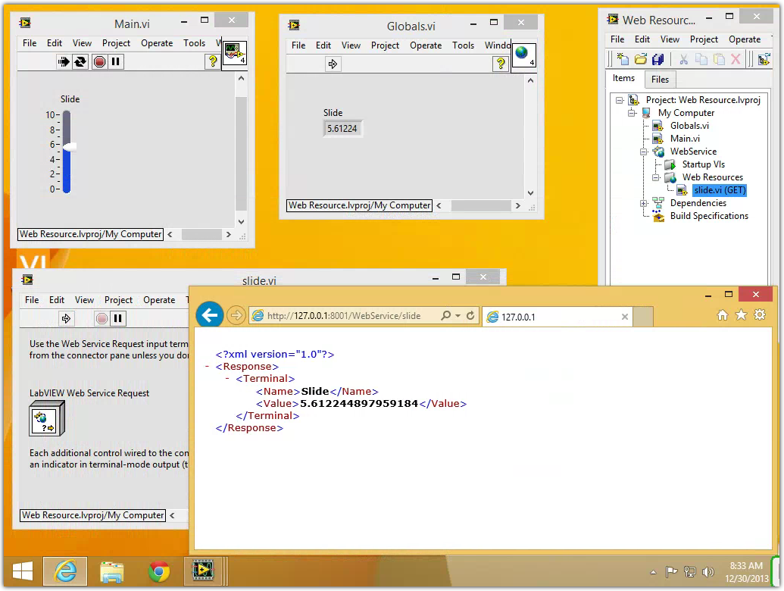Screen dimensions: 784x591
Task: Expand the Dependencies tree node
Action: (x=643, y=203)
